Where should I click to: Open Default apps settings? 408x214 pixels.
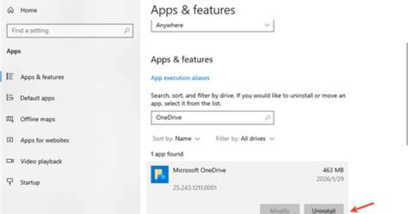click(x=37, y=98)
